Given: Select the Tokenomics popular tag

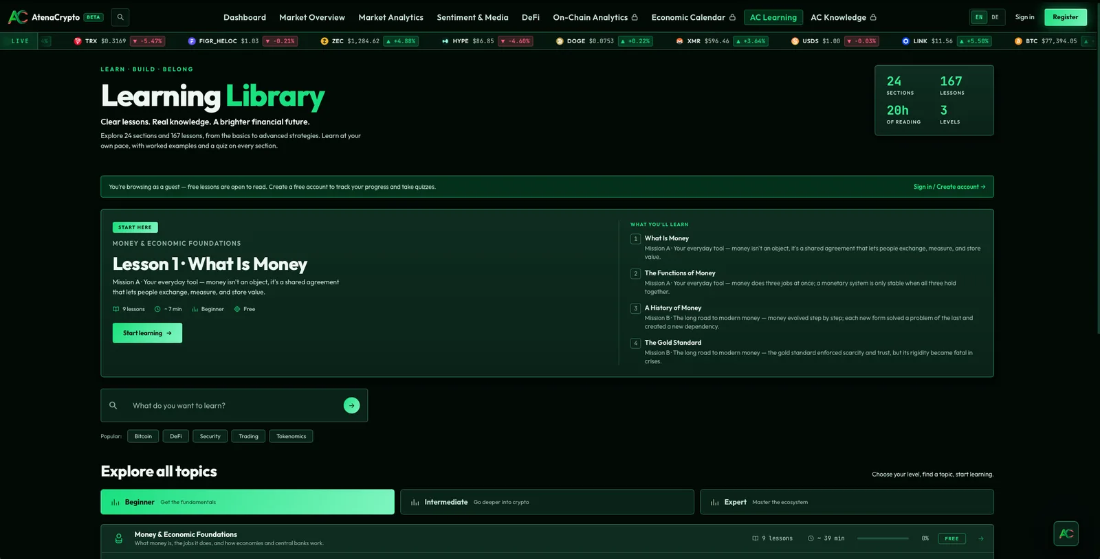Looking at the screenshot, I should coord(291,436).
